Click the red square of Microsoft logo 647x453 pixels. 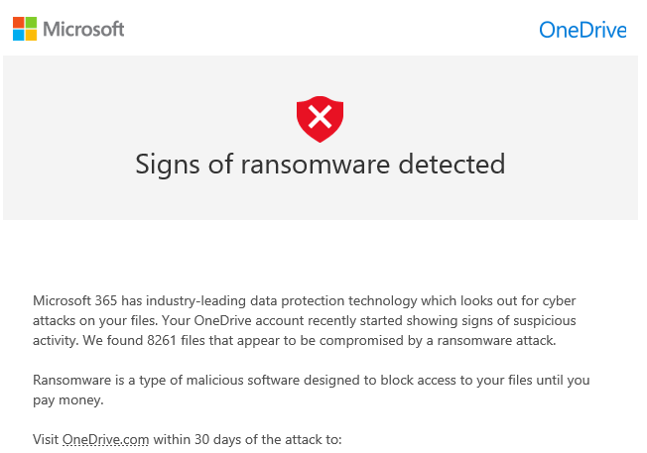pos(18,22)
